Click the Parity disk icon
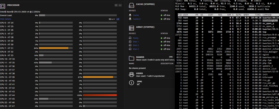 [130, 38]
